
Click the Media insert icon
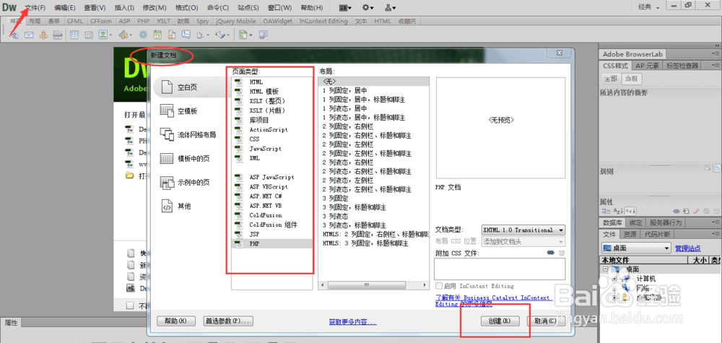[125, 35]
